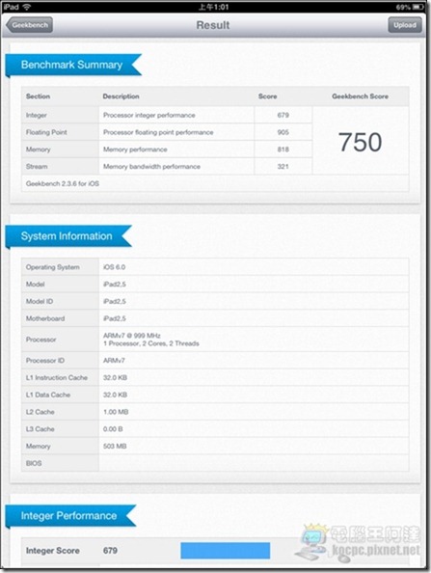Select the 'iOS 6.0' operating system value
431x573 pixels.
[114, 267]
